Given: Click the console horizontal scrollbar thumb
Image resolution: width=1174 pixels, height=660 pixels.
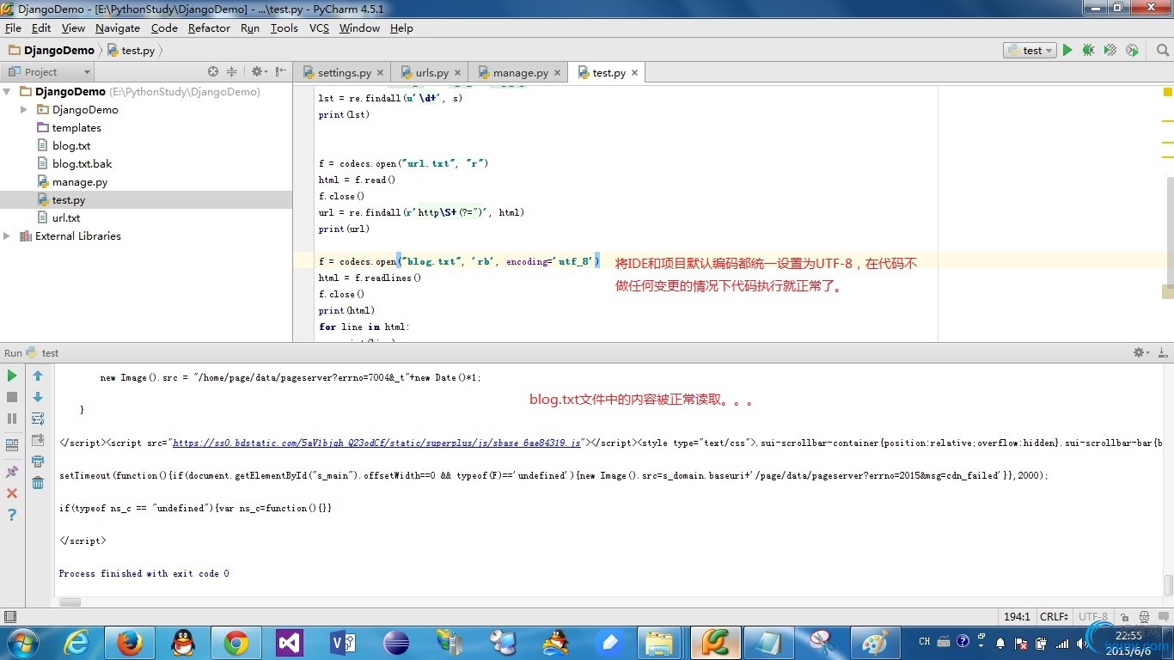Looking at the screenshot, I should pyautogui.click(x=70, y=602).
